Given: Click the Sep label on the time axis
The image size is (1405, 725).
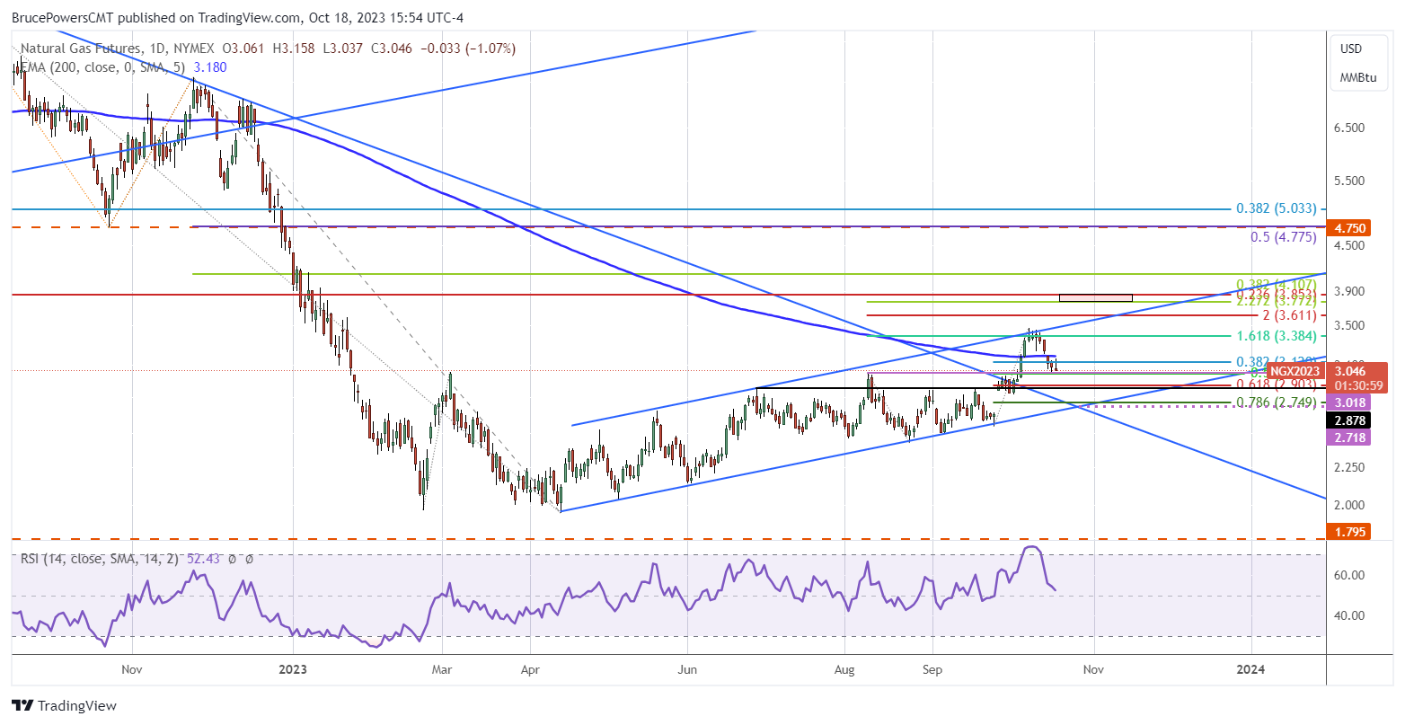Looking at the screenshot, I should [x=932, y=669].
